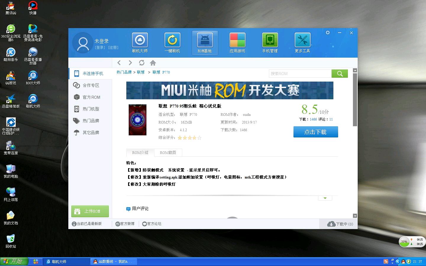Click the 宽带连接 desktop icon
The height and width of the screenshot is (266, 426).
click(x=11, y=148)
